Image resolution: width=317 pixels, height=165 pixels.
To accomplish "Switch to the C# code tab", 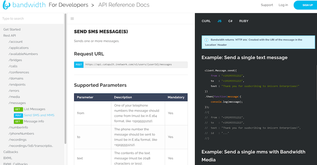I will (x=230, y=21).
